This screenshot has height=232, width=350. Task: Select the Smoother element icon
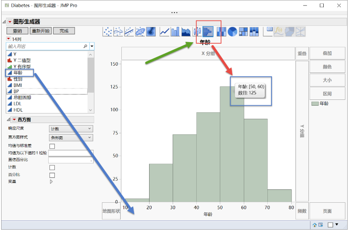[118, 32]
